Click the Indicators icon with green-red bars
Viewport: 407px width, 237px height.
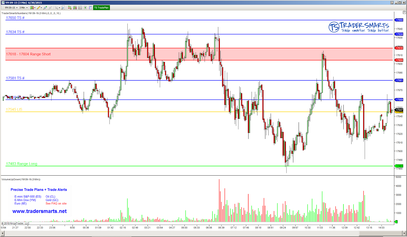(x=70, y=8)
